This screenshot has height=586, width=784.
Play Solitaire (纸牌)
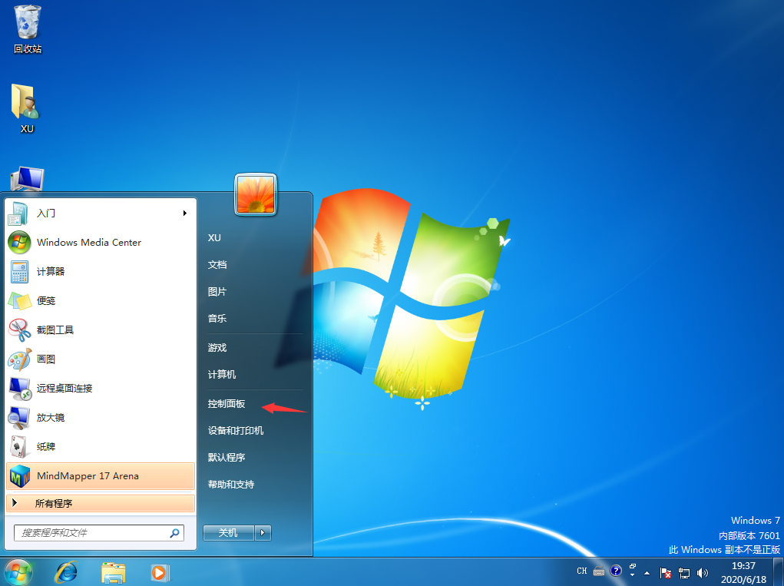click(x=46, y=446)
